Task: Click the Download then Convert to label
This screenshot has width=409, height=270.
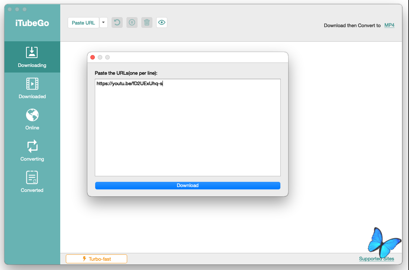Action: click(x=352, y=26)
